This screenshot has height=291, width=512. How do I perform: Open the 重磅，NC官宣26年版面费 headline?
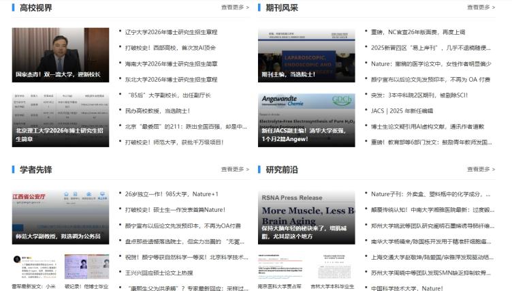(x=418, y=32)
